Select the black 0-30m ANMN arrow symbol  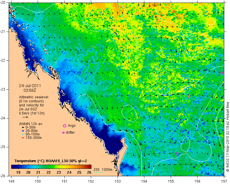[23, 128]
